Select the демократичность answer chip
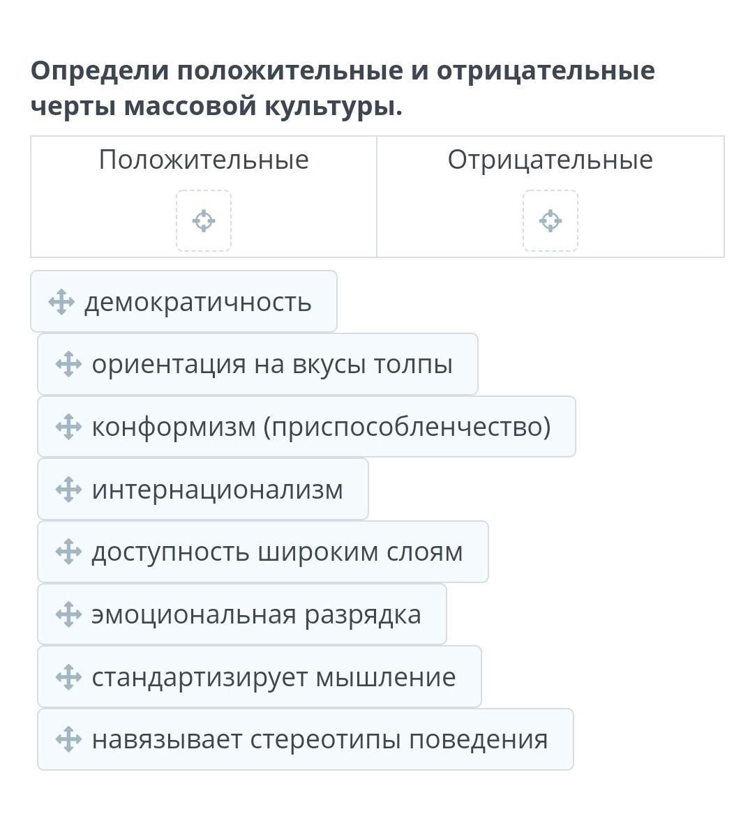This screenshot has height=816, width=734. coord(197,302)
